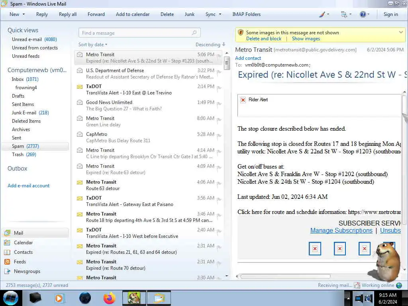The image size is (408, 306).
Task: Click the Reply toolbar button
Action: click(x=42, y=14)
